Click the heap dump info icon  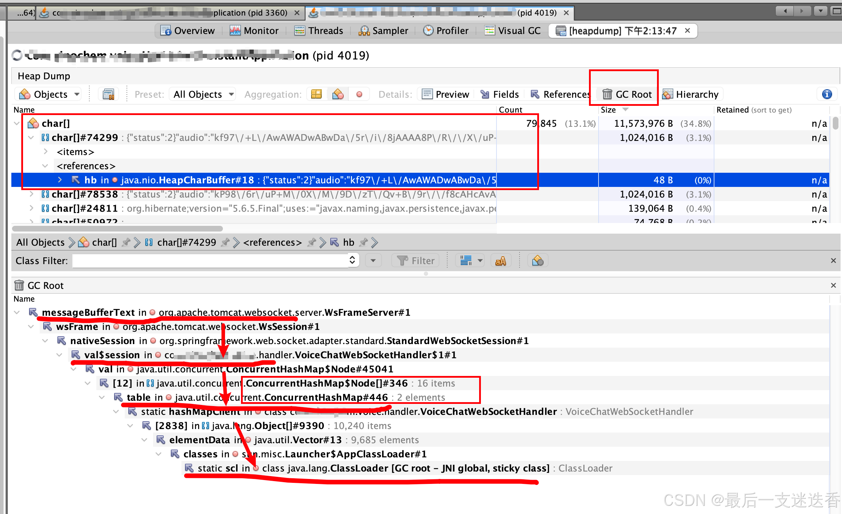[827, 94]
